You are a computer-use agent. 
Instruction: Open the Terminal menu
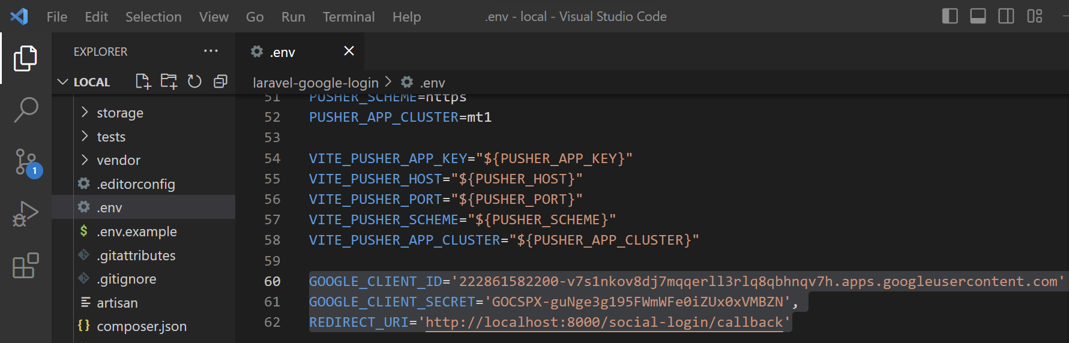pos(348,17)
